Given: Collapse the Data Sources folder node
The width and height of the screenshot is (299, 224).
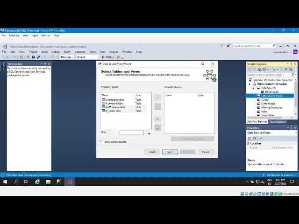Looking at the screenshot, I should [253, 88].
